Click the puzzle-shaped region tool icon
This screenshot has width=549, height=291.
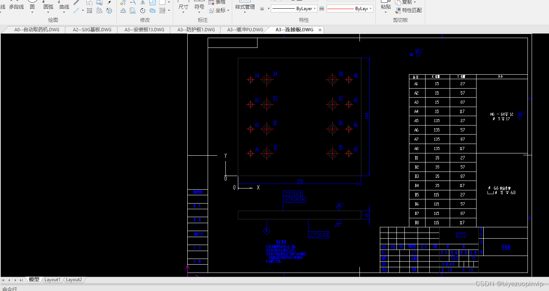(x=99, y=11)
